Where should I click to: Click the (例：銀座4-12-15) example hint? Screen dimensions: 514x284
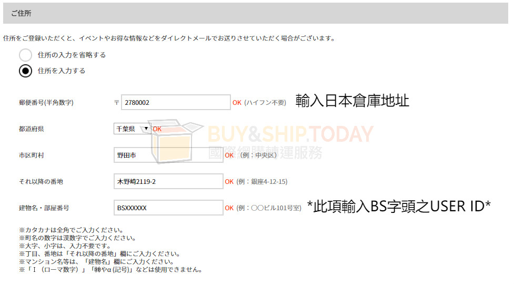pos(261,182)
